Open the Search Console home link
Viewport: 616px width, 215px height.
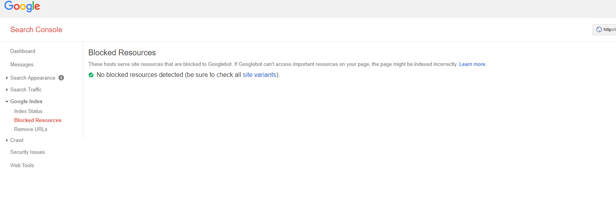(x=36, y=30)
